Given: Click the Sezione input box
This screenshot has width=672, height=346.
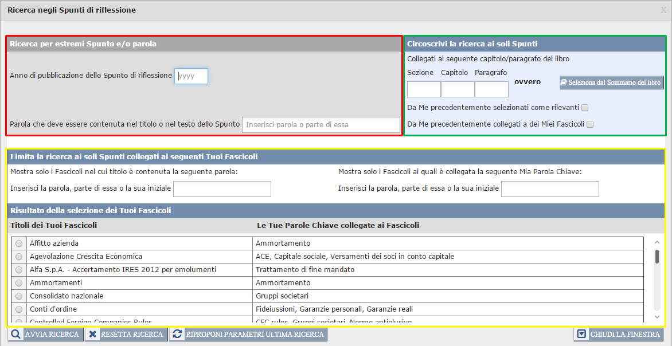Looking at the screenshot, I should pyautogui.click(x=424, y=89).
